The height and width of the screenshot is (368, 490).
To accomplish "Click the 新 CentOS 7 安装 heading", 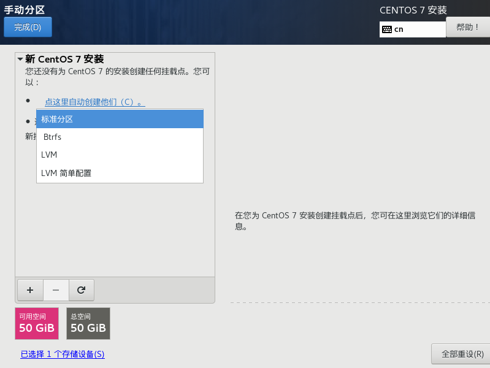I will [x=64, y=59].
